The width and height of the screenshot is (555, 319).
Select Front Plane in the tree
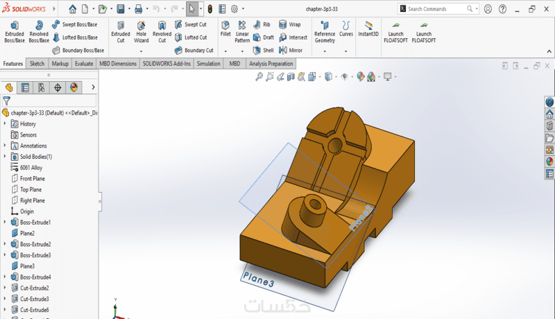coord(28,179)
